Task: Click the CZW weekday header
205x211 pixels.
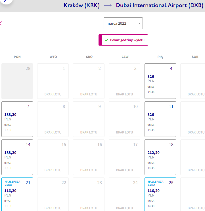Action: coord(125,57)
